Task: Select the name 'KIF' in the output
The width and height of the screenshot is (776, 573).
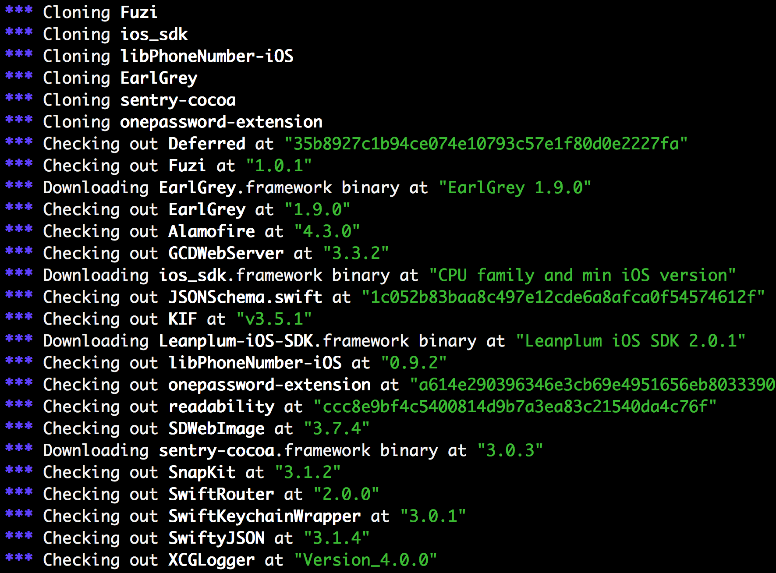Action: pyautogui.click(x=183, y=319)
